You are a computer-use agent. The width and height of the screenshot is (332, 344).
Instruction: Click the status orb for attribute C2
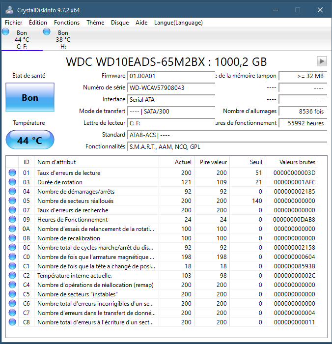pos(12,275)
